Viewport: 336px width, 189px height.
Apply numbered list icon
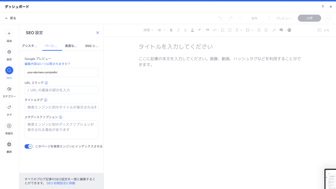pyautogui.click(x=223, y=30)
